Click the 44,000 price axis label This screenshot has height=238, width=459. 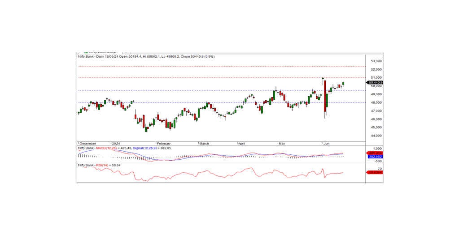coord(376,136)
